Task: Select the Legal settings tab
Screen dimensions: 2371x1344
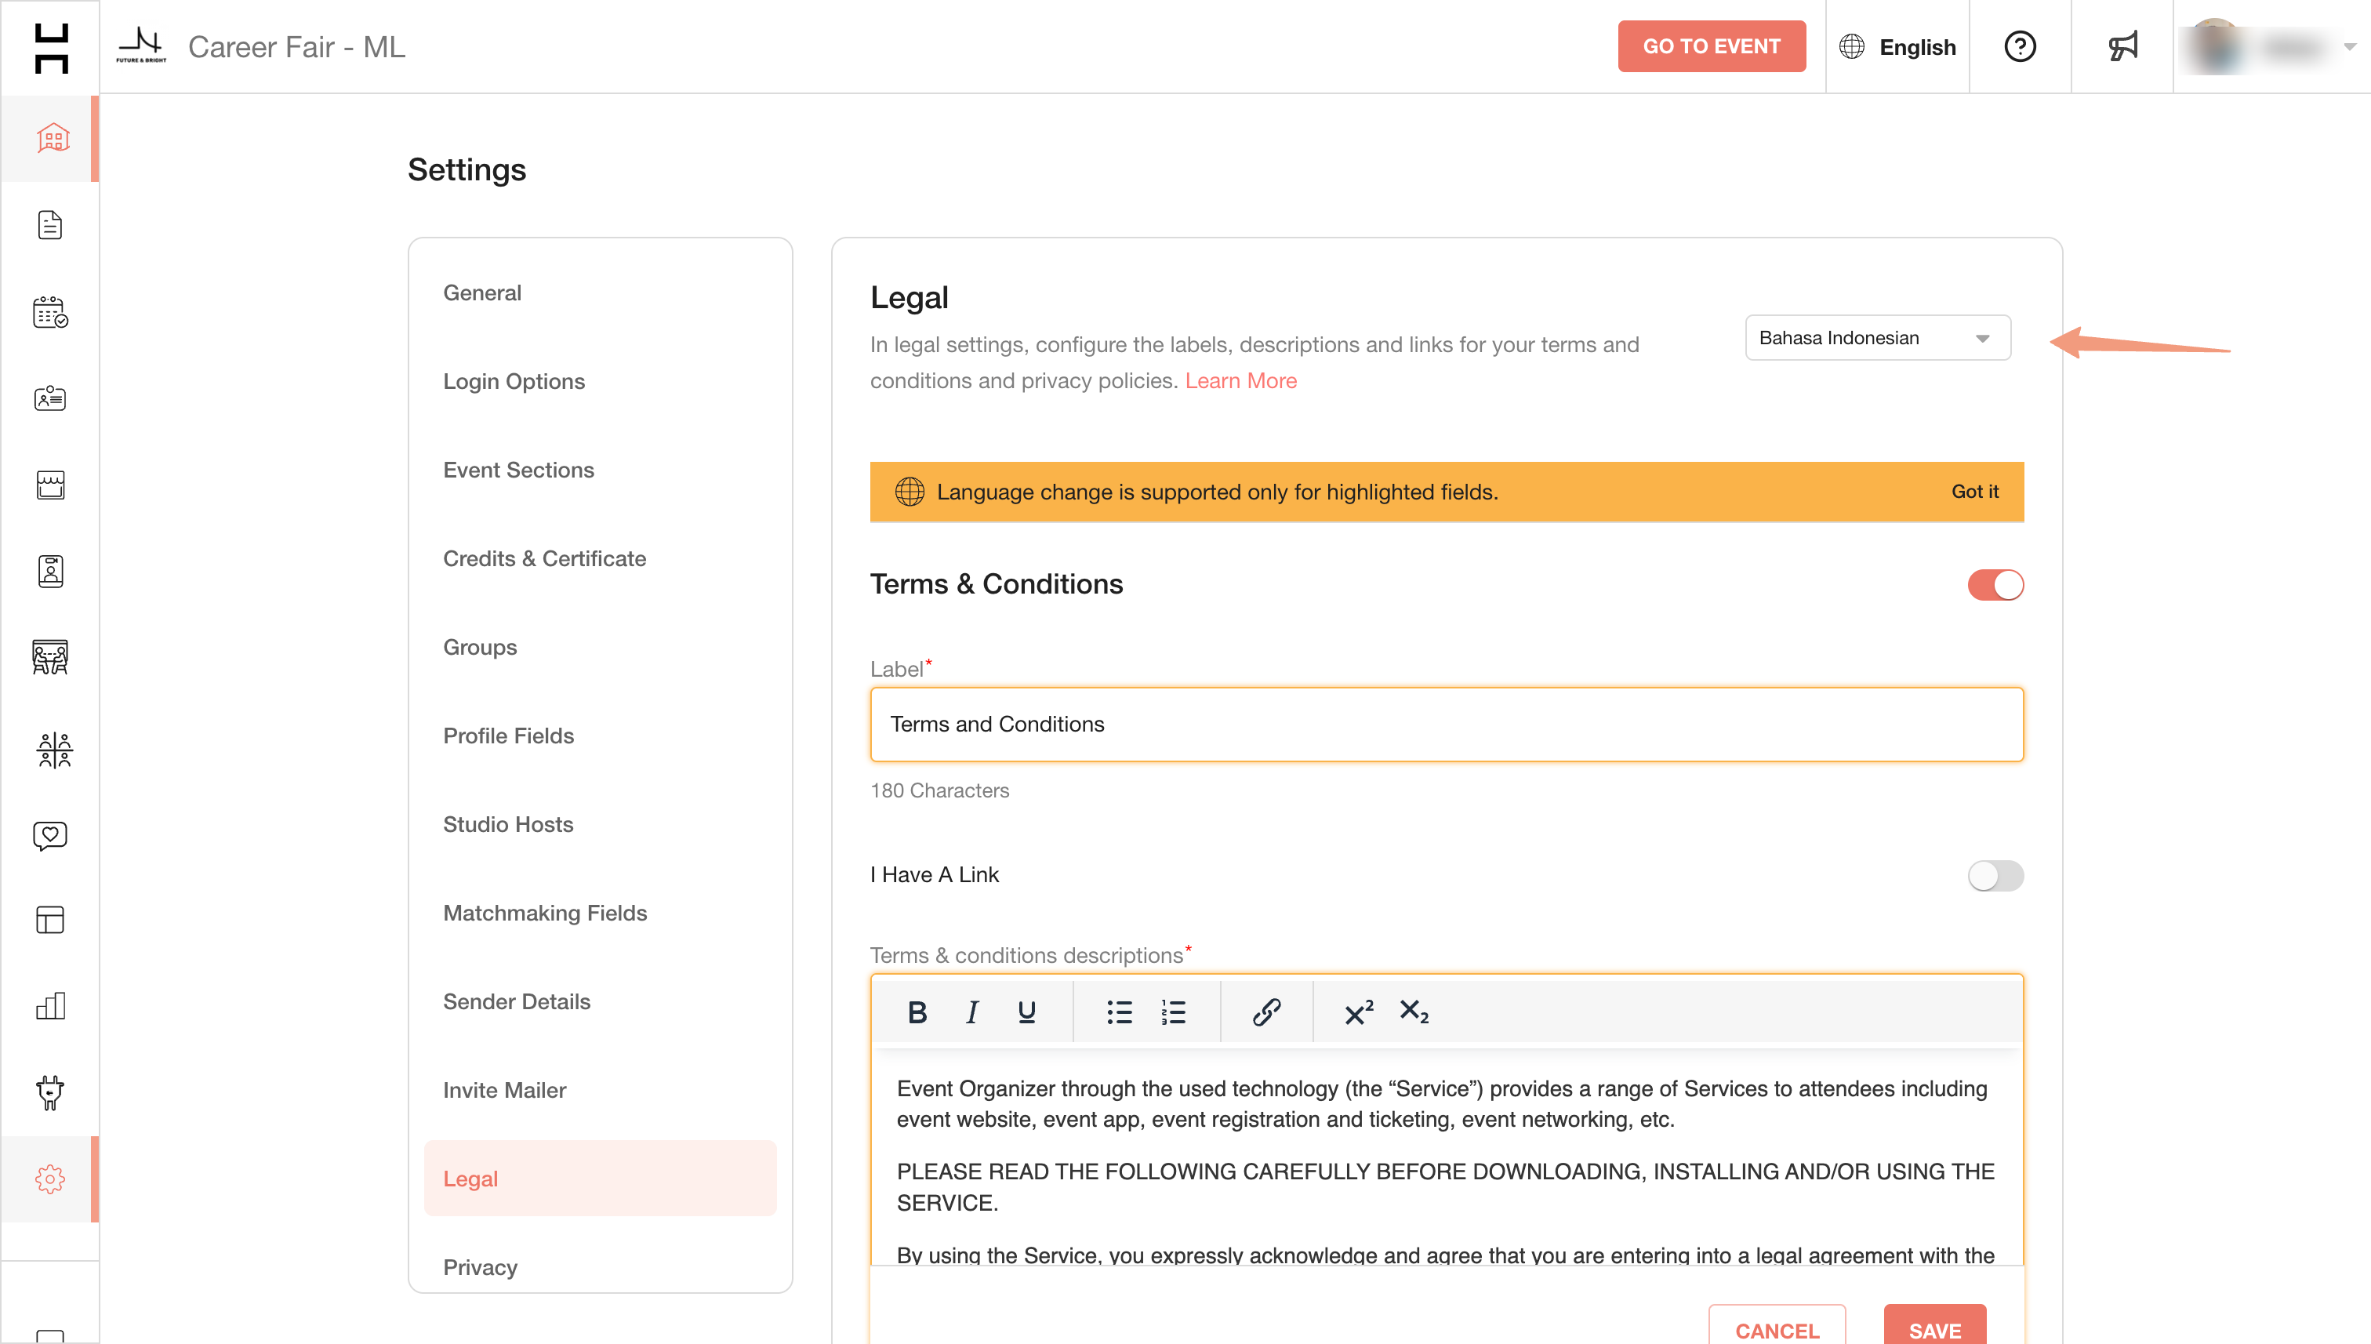Action: coord(600,1179)
